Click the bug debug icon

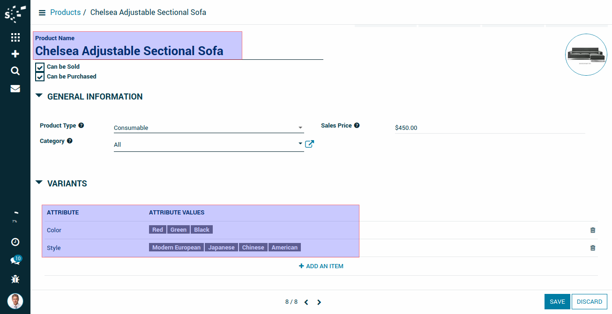click(15, 279)
